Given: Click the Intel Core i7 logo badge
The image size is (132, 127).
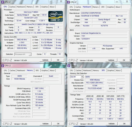Looking at the screenshot, I should click(x=55, y=16).
